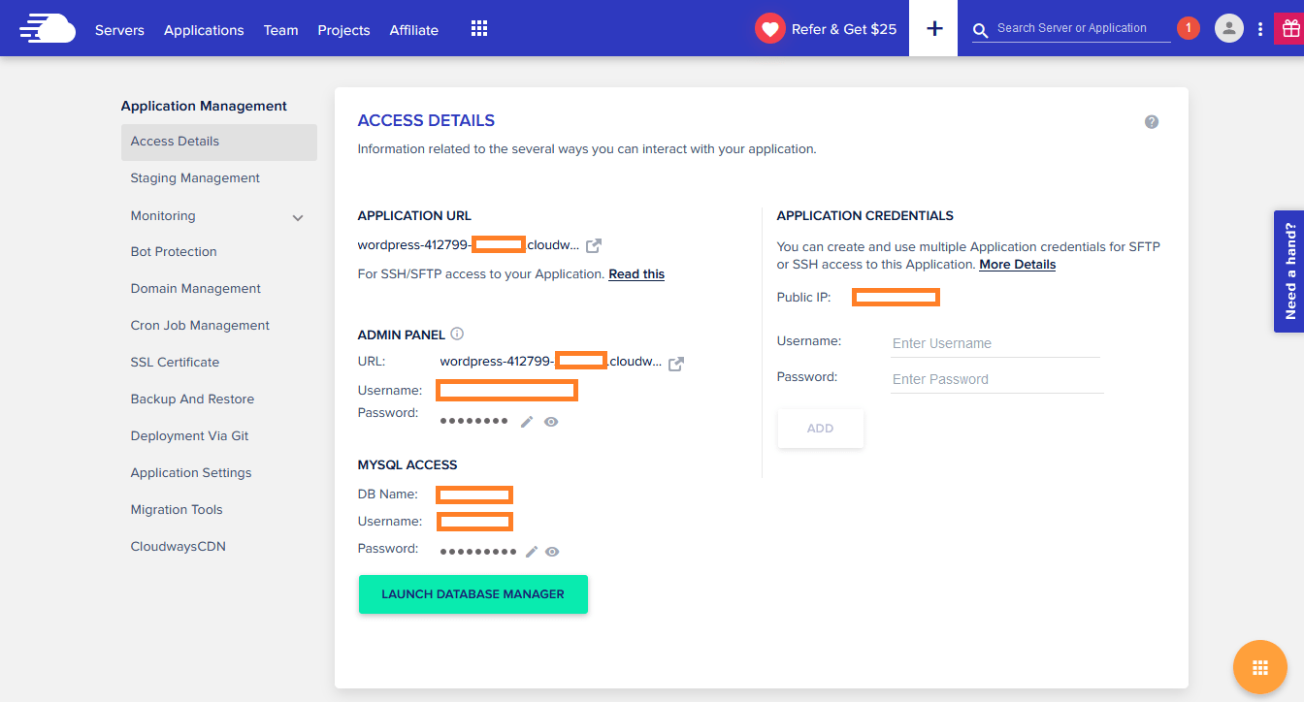This screenshot has width=1304, height=702.
Task: Follow the More Details link
Action: click(1017, 265)
